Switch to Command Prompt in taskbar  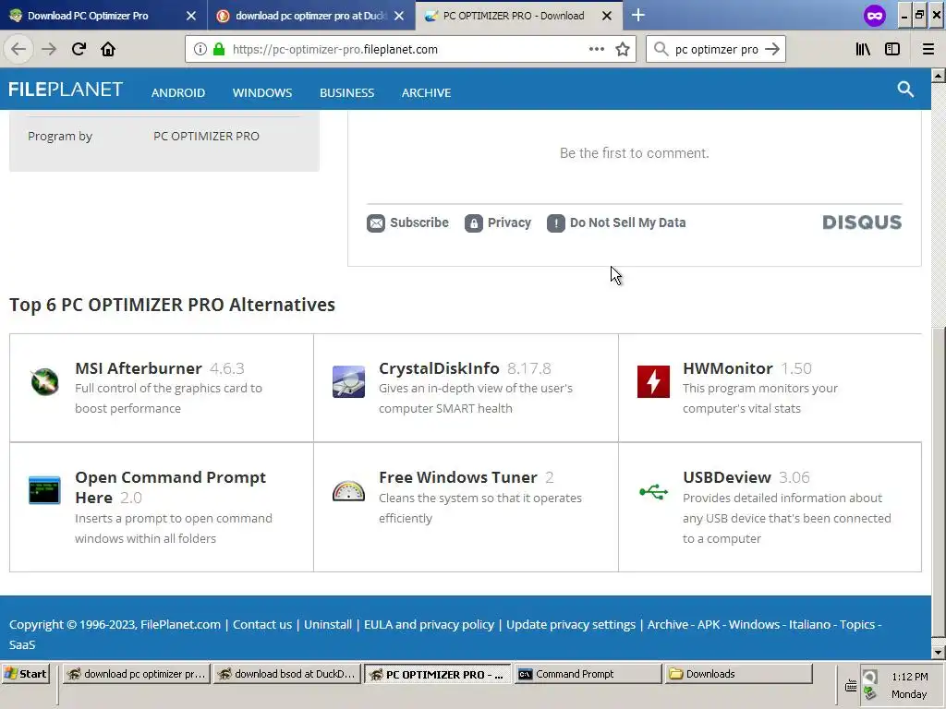click(x=588, y=674)
